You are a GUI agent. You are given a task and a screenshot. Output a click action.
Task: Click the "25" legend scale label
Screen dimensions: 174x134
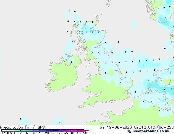coord(53,133)
